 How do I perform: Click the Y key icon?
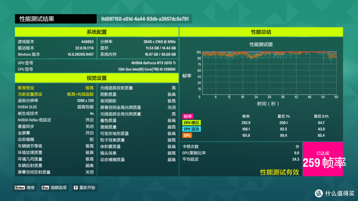click(76, 187)
